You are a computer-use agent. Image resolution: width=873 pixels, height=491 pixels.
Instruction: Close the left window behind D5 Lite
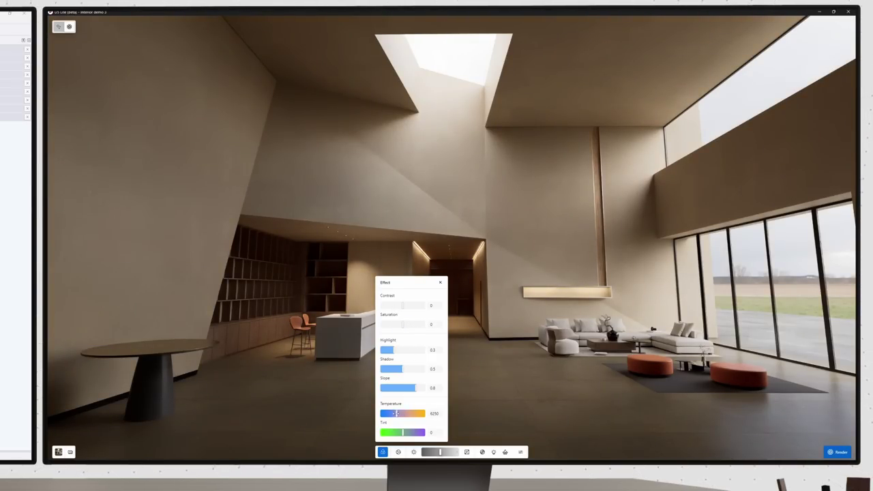tap(24, 12)
